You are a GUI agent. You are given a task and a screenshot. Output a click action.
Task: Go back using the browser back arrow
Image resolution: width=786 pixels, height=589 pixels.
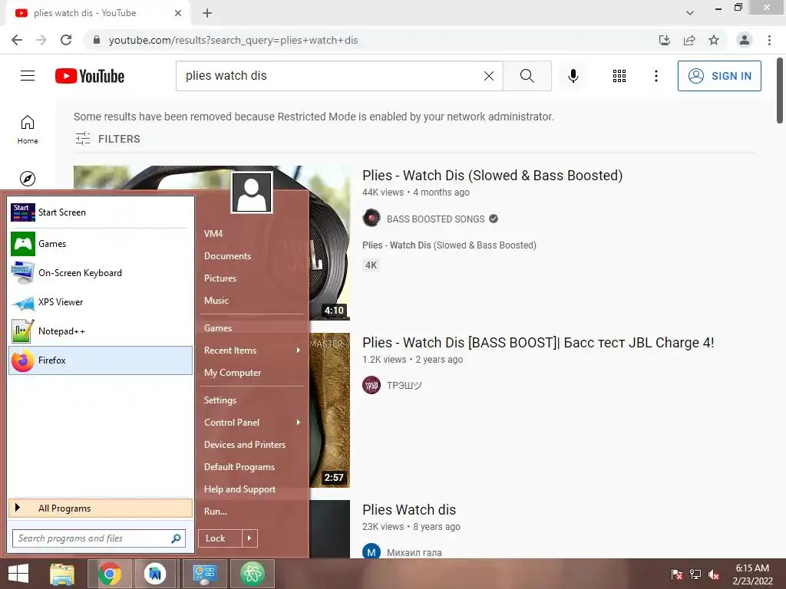(17, 40)
